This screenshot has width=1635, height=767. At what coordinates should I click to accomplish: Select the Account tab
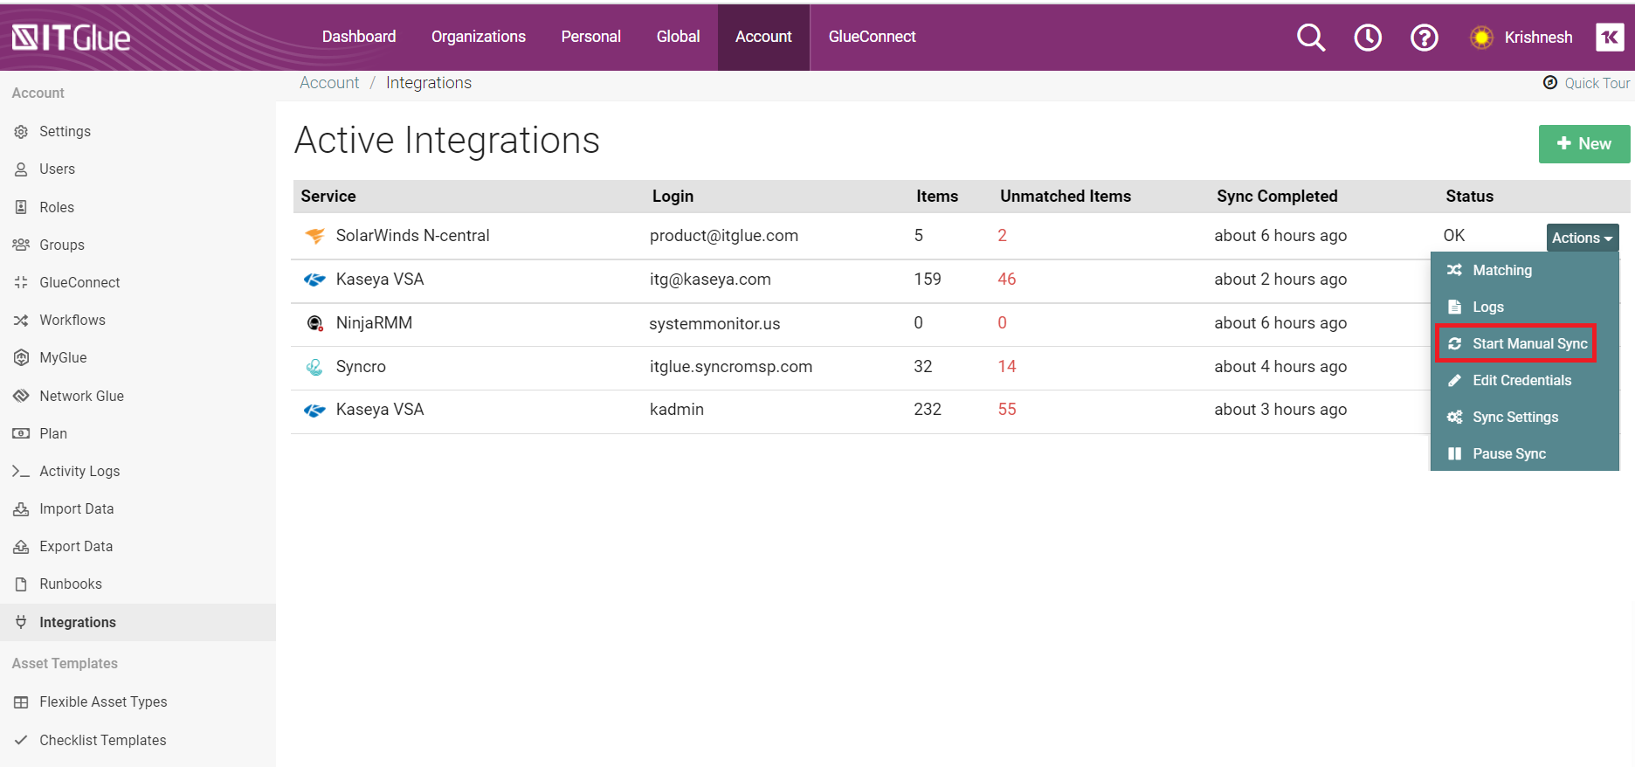pos(763,37)
